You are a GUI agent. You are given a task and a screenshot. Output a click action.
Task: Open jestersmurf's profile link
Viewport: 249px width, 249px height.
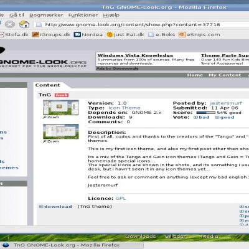pyautogui.click(x=226, y=103)
